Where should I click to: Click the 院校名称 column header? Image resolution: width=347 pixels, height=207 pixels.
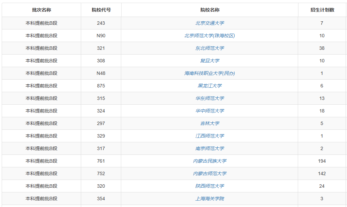pos(210,10)
